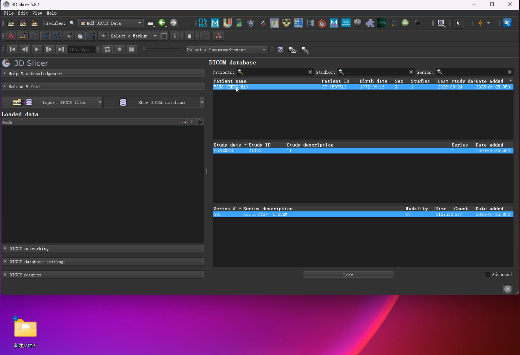The height and width of the screenshot is (355, 520).
Task: Click the trash delete-markup icon
Action: pos(189,36)
